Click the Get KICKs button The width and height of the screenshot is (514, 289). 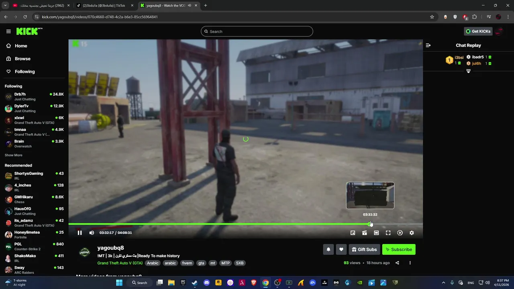pos(478,31)
